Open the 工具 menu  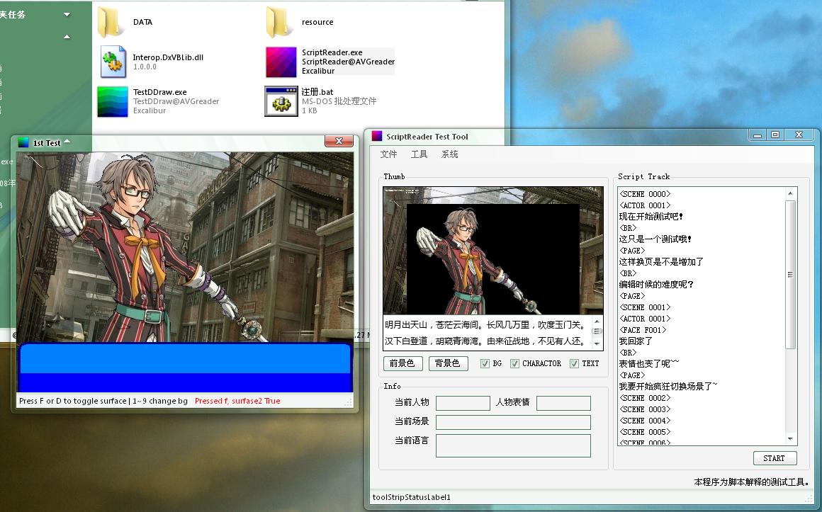[420, 154]
